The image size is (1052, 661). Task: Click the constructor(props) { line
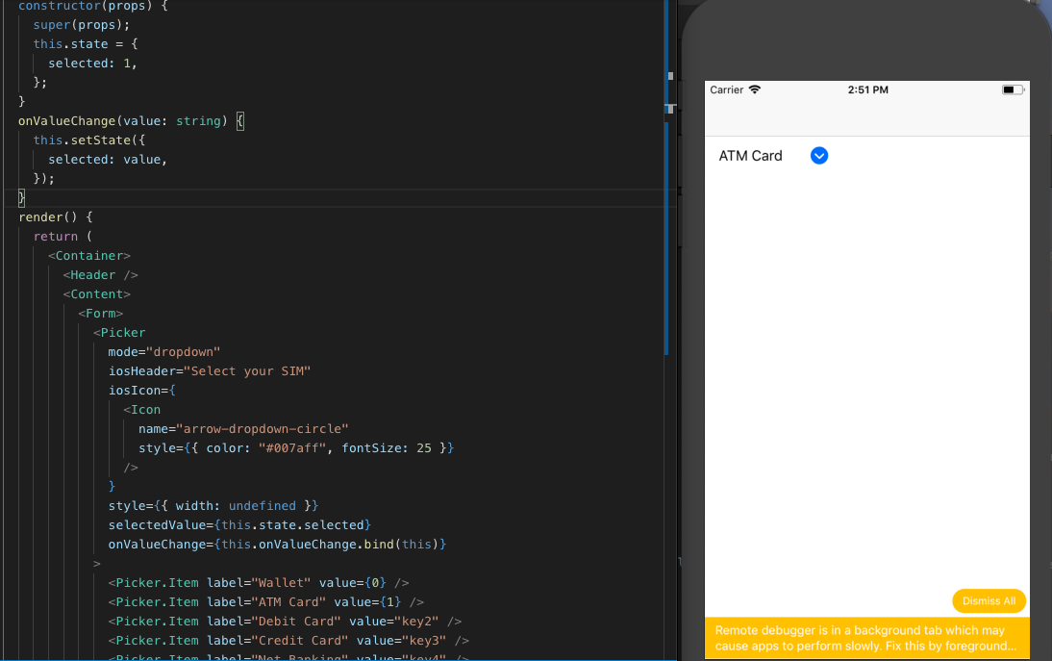(x=93, y=6)
